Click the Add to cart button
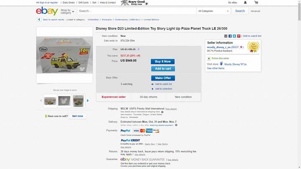The width and height of the screenshot is (301, 169). coord(163,68)
